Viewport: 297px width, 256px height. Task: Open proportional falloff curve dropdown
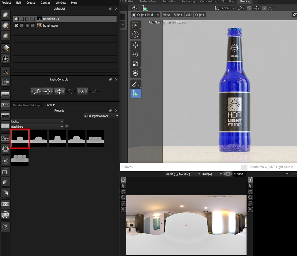tap(271, 8)
